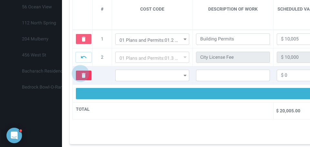Screen dimensions: 310x147
Task: Open 456 West St project
Action: [x=34, y=55]
